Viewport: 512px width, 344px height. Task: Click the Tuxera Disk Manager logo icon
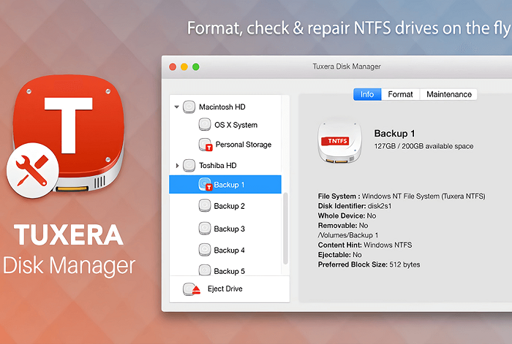[69, 133]
